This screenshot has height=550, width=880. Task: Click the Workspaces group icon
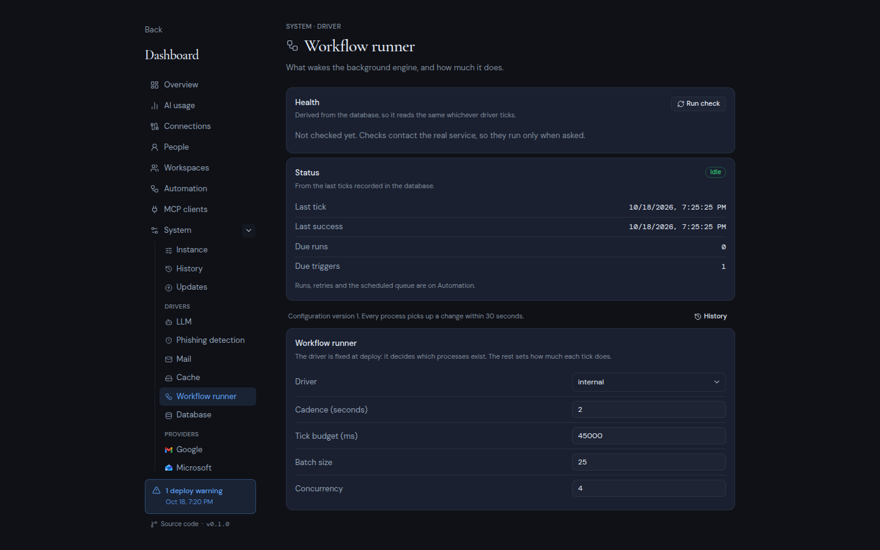(155, 168)
